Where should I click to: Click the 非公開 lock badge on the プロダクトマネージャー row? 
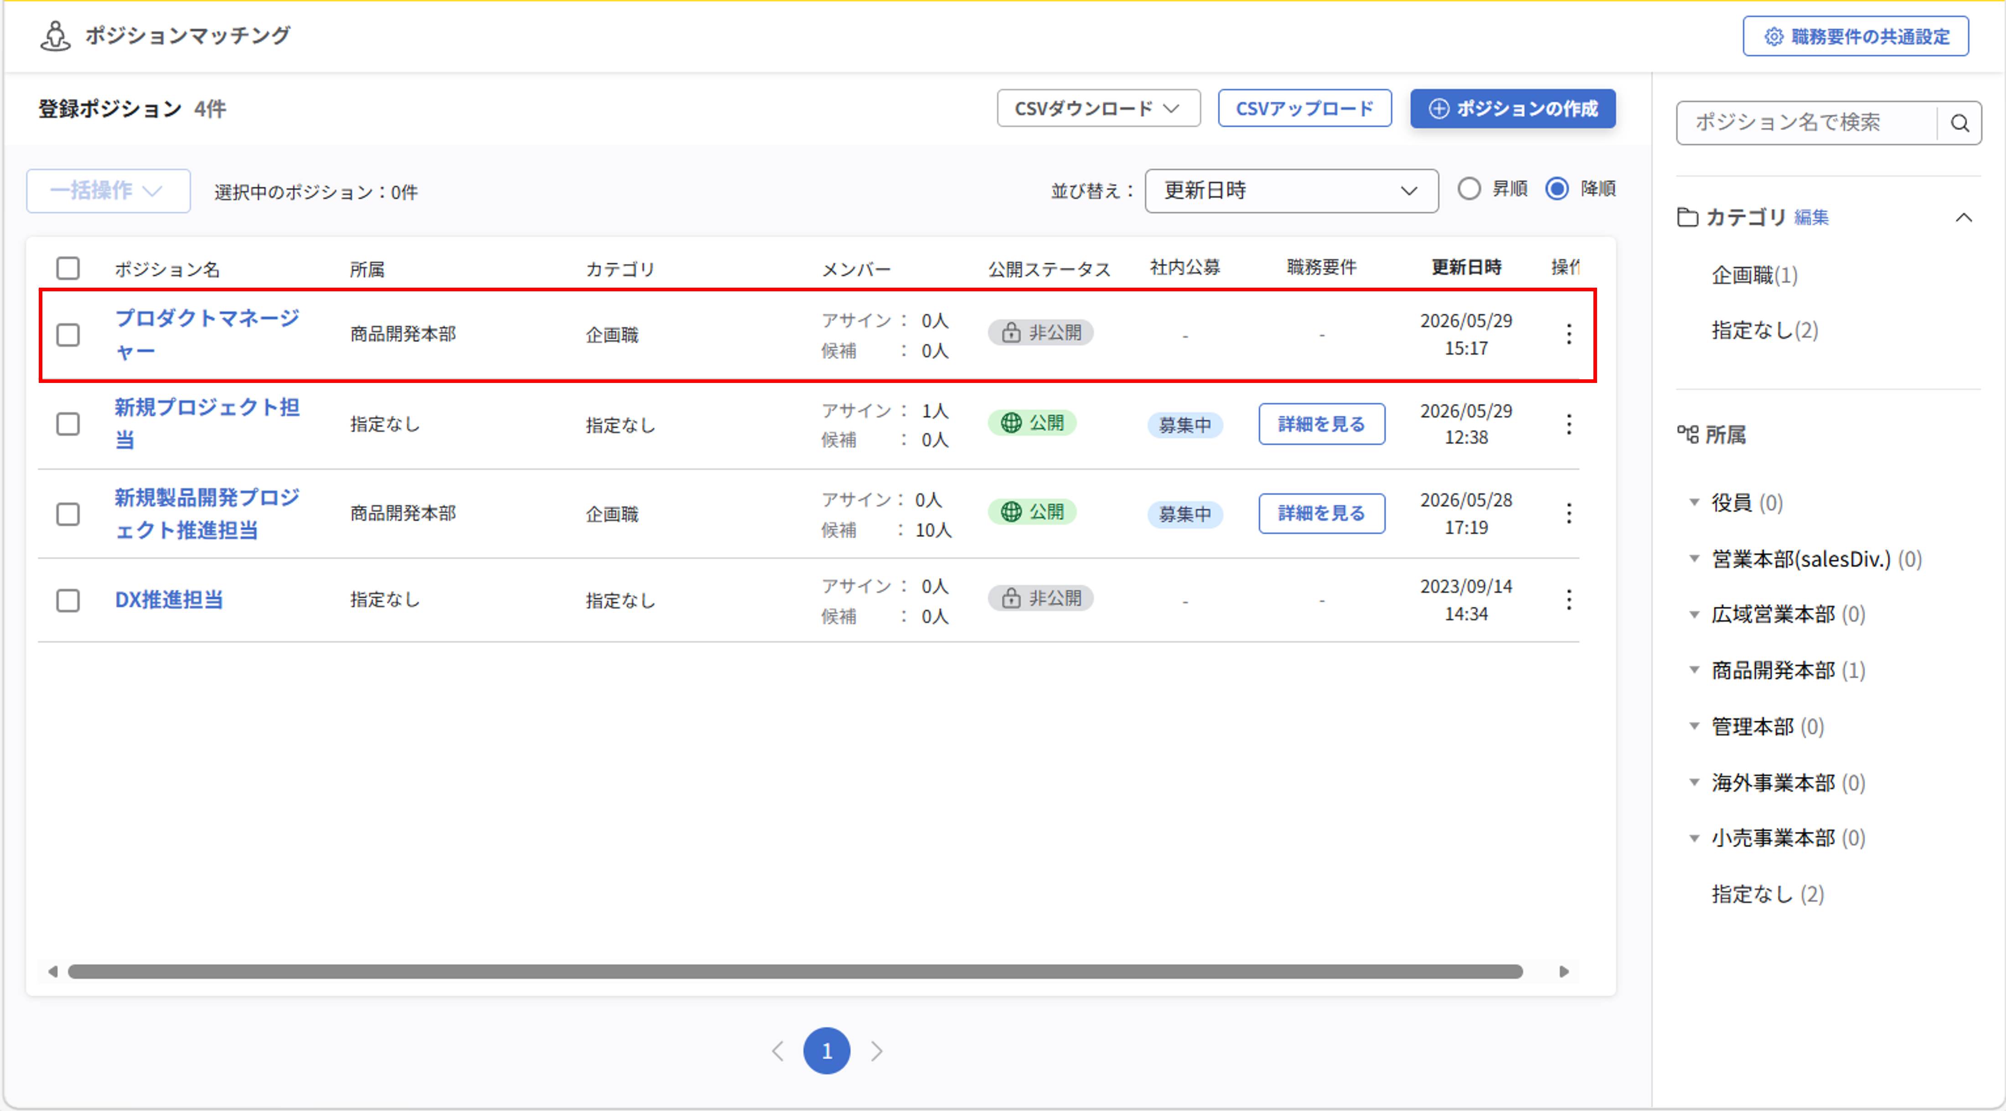point(1040,332)
